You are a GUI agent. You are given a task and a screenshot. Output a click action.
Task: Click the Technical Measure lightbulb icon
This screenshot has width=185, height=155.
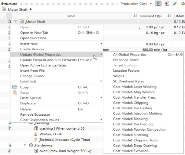point(35,139)
